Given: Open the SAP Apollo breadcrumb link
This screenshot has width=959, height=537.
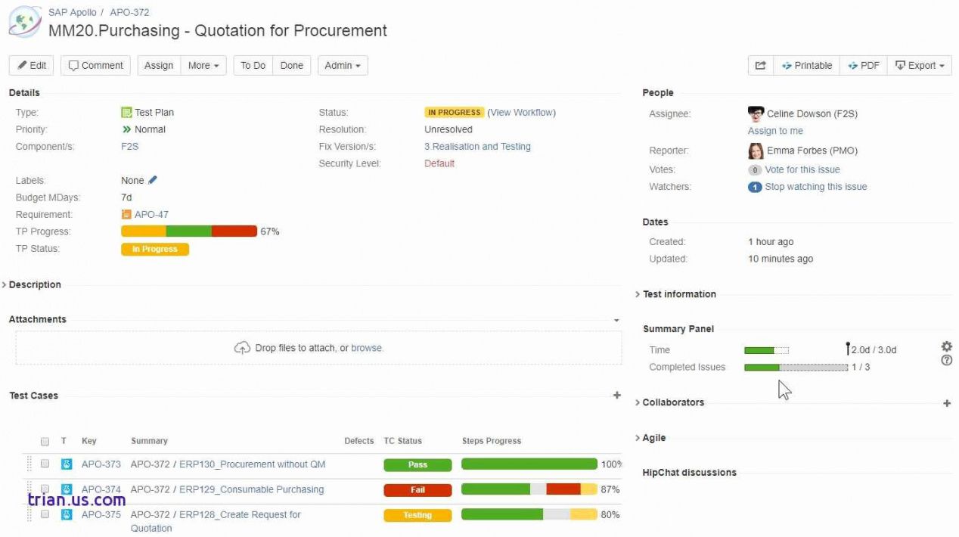Looking at the screenshot, I should [72, 12].
